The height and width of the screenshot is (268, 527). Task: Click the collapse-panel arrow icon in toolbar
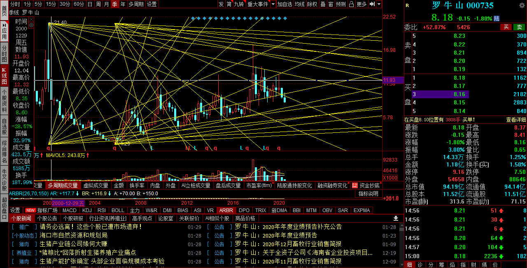coord(372,4)
